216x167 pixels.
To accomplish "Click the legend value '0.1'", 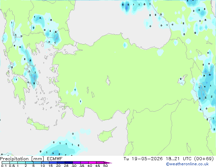I will (x=4, y=166).
